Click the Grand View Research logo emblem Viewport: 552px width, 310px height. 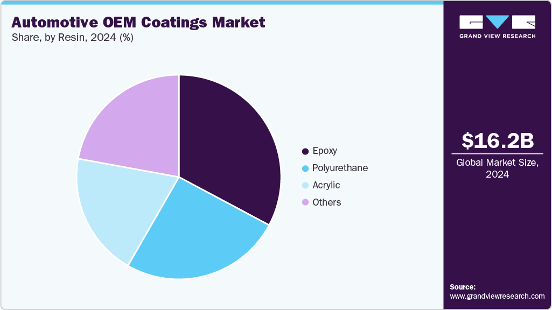point(497,22)
